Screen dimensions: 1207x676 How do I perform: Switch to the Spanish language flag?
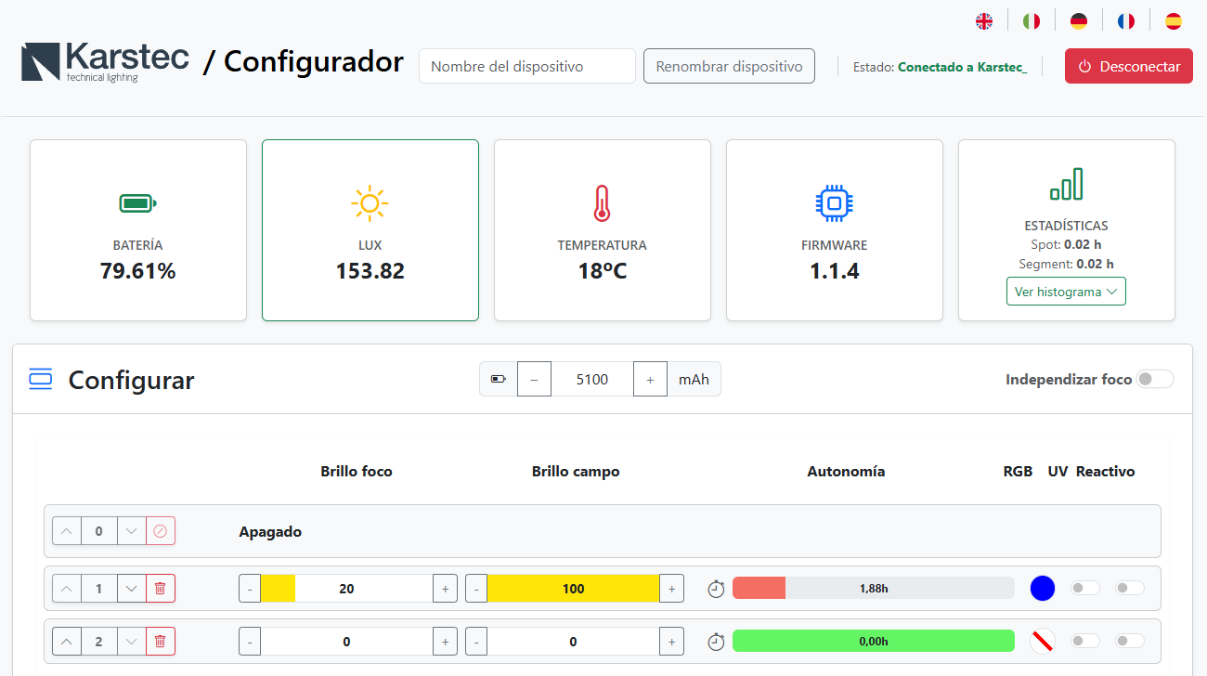coord(1174,19)
